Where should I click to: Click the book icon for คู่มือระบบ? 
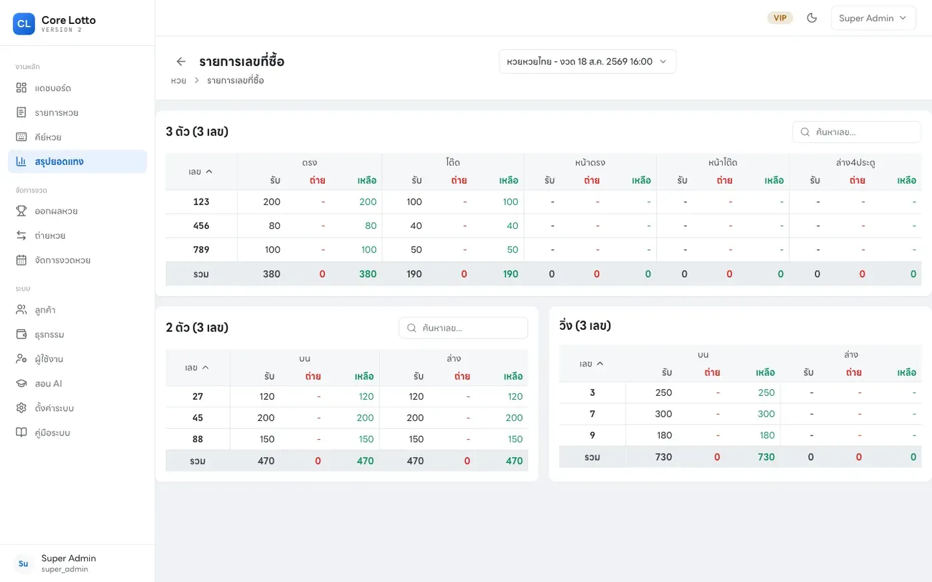(21, 432)
